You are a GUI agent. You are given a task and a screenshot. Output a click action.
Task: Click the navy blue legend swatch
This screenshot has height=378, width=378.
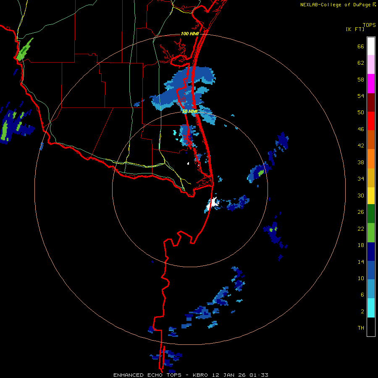tap(371, 252)
